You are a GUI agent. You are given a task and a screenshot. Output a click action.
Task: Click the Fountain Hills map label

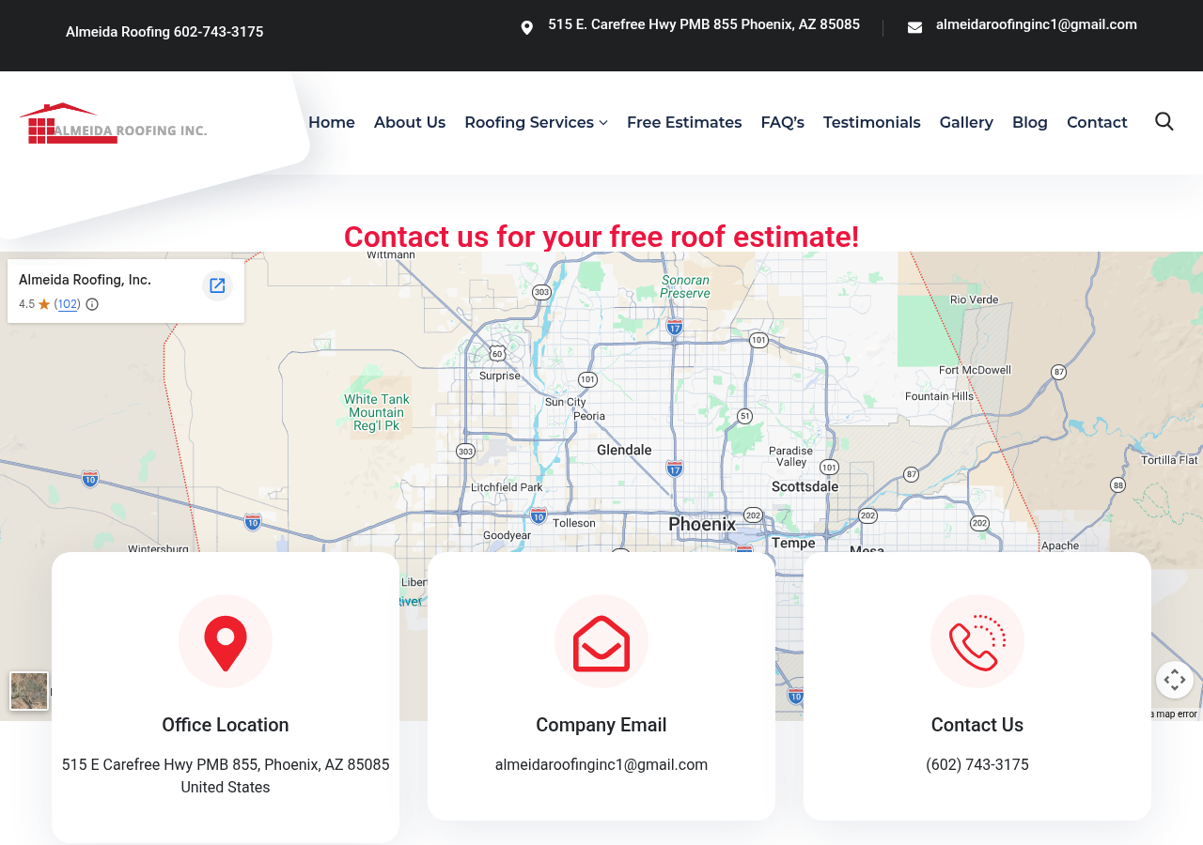pyautogui.click(x=940, y=396)
